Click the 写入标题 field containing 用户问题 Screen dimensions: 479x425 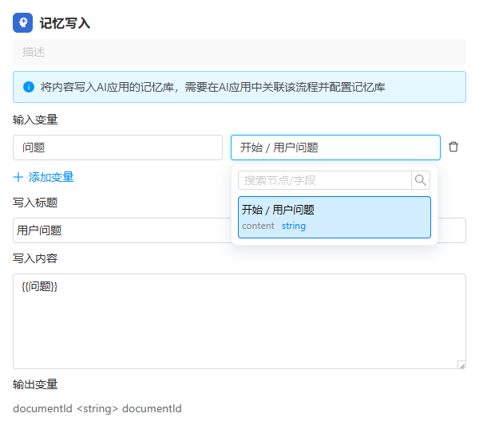(x=120, y=230)
